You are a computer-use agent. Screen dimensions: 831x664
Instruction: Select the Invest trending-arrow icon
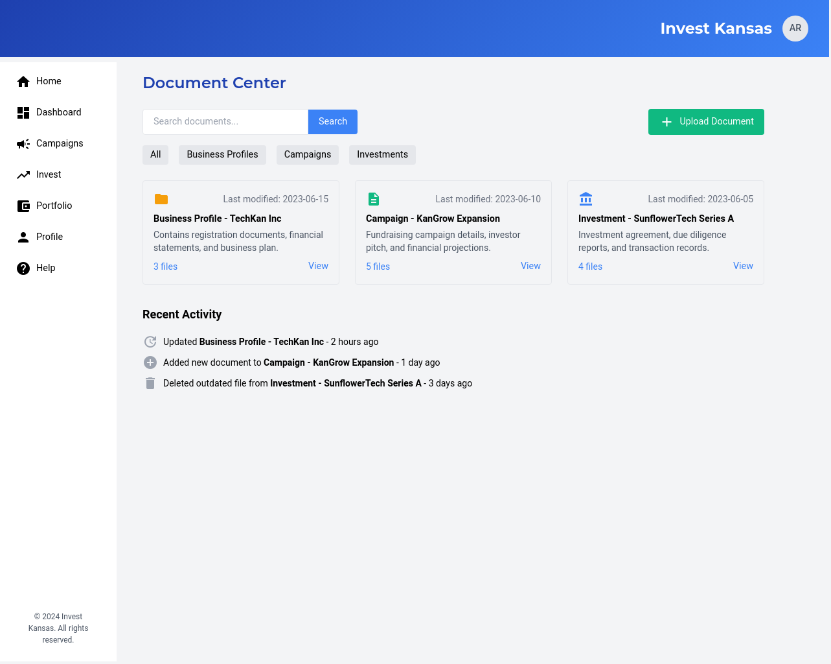pos(23,175)
